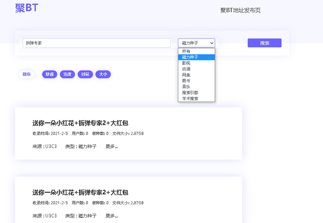Click 做种数: 0 in second result
Screen dimensions: 323x223
click(x=100, y=203)
